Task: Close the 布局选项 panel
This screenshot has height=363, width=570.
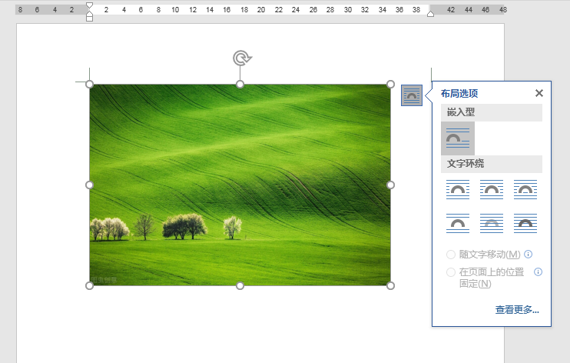Action: (539, 93)
